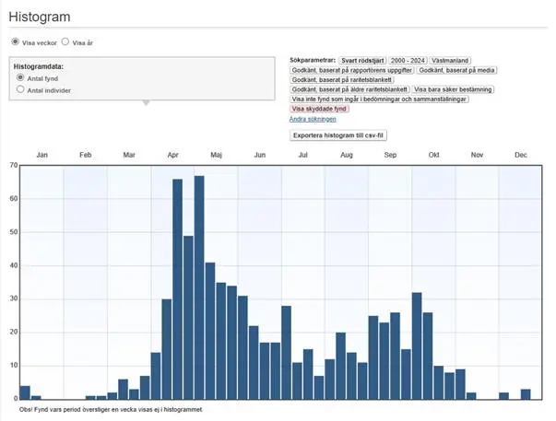Viewport: 556px width, 421px height.
Task: Click the Godkänt, baserat på rapportörens uppgifter tag
Action: coord(351,70)
